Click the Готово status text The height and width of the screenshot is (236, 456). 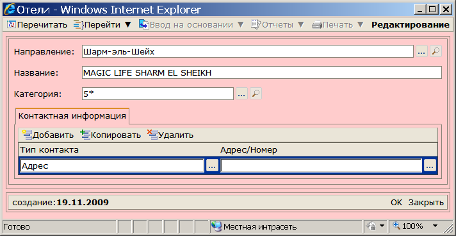click(17, 226)
